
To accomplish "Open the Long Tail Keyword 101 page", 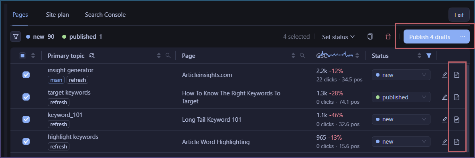I will 212,119.
